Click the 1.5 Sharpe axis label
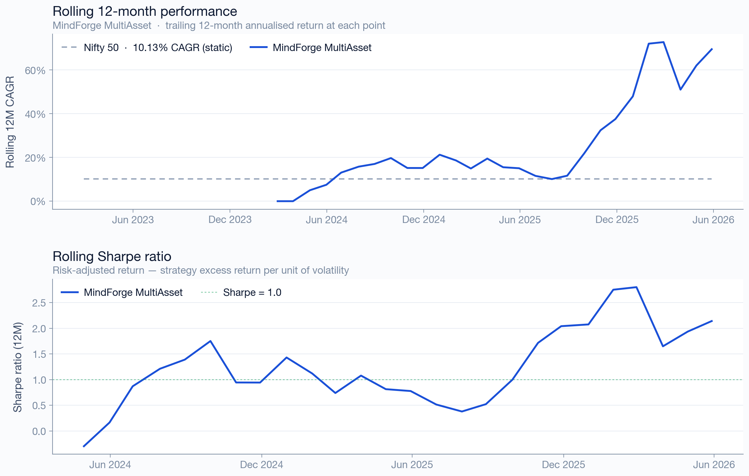Screen dimensions: 749x476 point(39,354)
